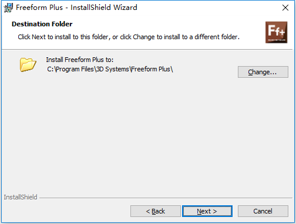296x224 pixels.
Task: Click the 'Click Next to install' instruction text
Action: (129, 37)
